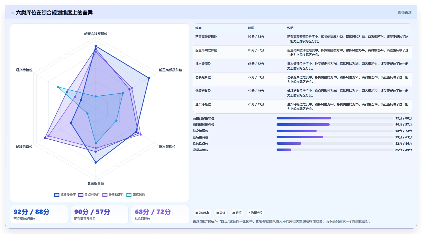The height and width of the screenshot is (234, 422).
Task: Click the 79分 / 63分 value beside progress bar
Action: click(404, 137)
